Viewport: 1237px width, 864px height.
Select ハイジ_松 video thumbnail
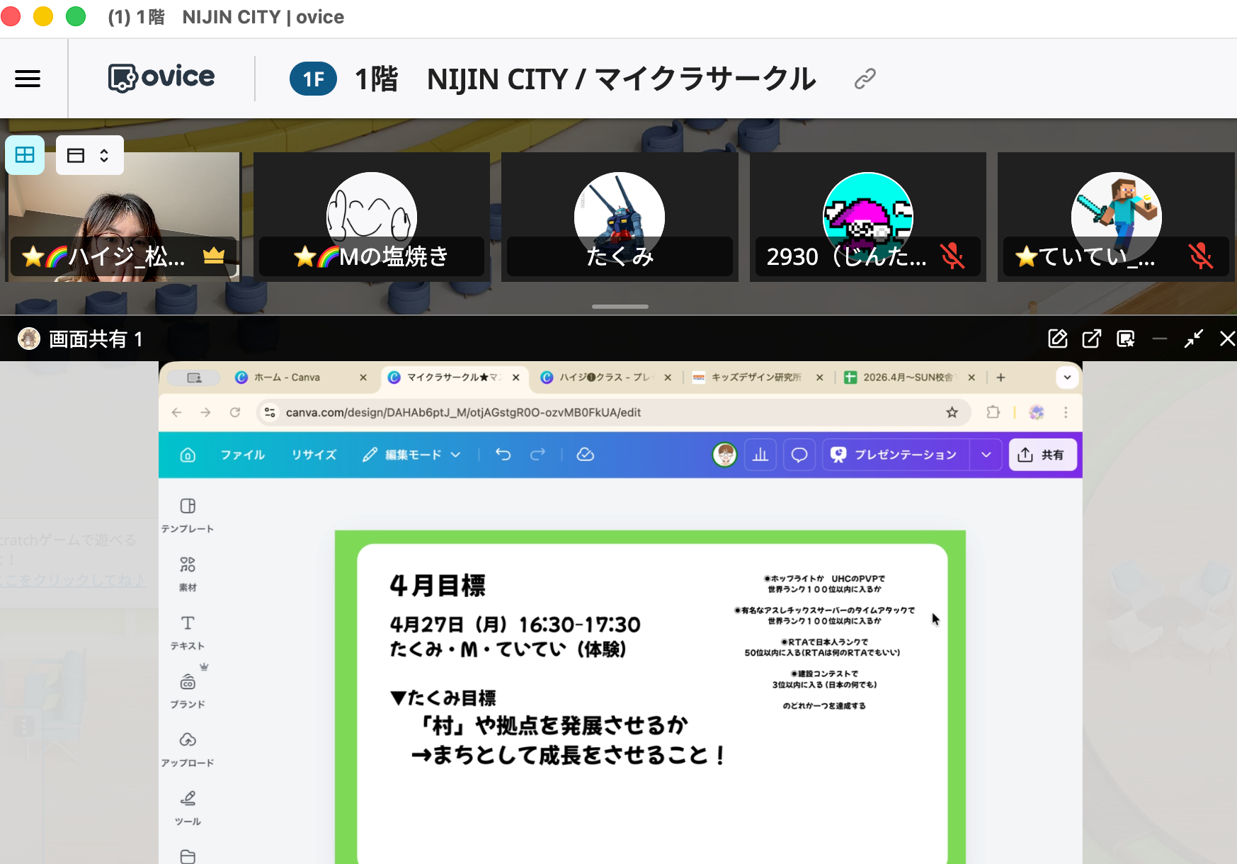123,217
